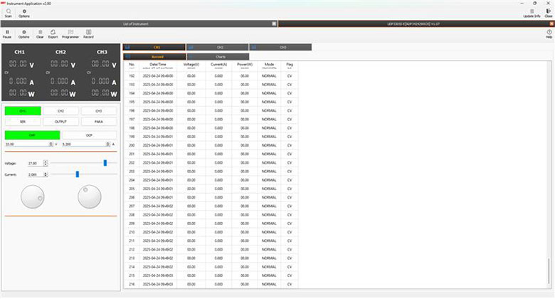The height and width of the screenshot is (299, 555).
Task: Switch to the CH2 data tab
Action: click(220, 48)
